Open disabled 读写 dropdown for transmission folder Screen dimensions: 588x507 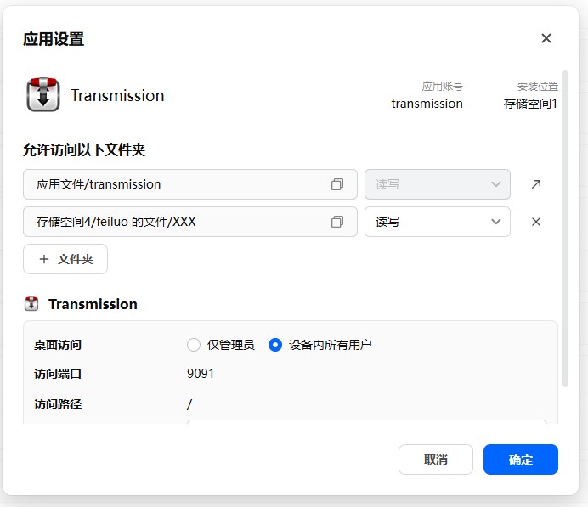pyautogui.click(x=438, y=184)
